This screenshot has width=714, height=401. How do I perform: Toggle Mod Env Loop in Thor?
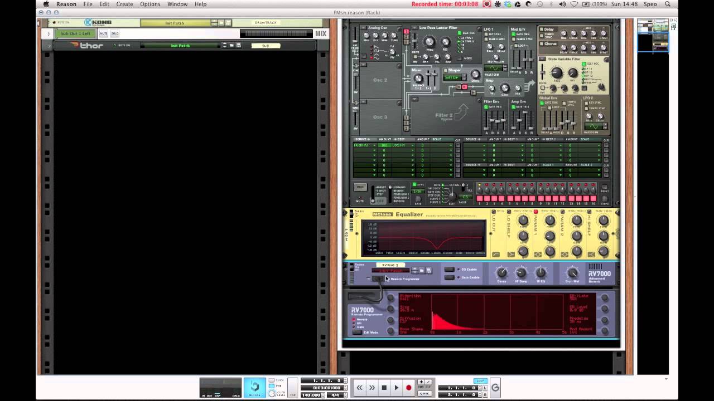pyautogui.click(x=516, y=46)
